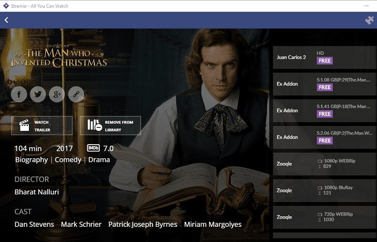The image size is (377, 242).
Task: Select the Comedy genre
Action: tap(68, 160)
